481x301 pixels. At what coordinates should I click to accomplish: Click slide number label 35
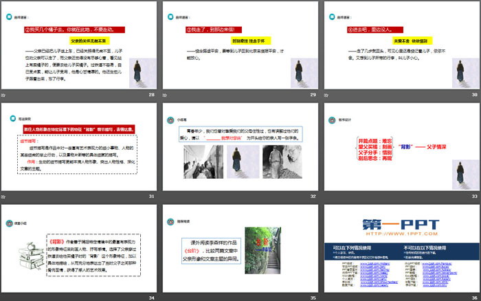[x=313, y=298]
